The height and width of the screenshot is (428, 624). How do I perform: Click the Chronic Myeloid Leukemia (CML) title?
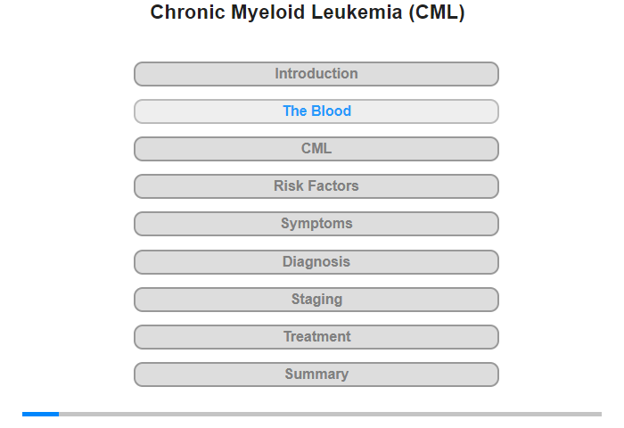click(308, 12)
